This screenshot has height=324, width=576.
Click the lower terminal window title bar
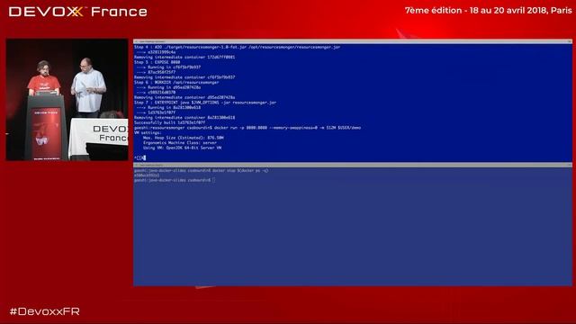tap(353, 166)
